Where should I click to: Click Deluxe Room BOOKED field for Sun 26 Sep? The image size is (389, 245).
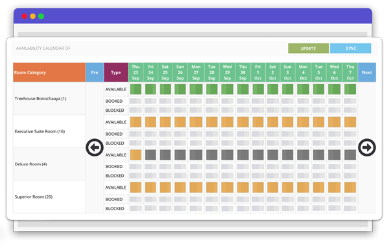(x=180, y=167)
